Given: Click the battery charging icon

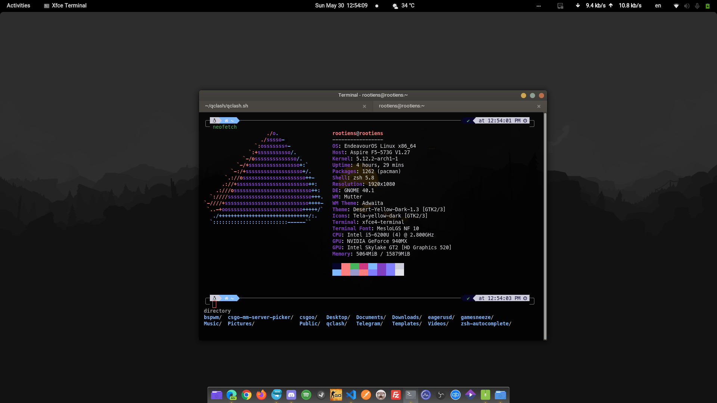Looking at the screenshot, I should click(x=707, y=6).
